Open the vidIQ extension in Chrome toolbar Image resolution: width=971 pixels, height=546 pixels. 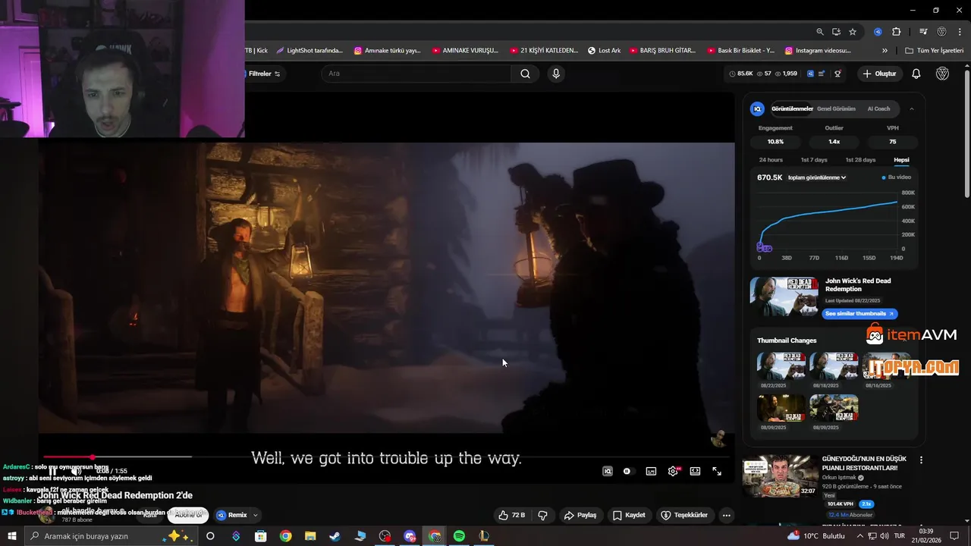878,32
